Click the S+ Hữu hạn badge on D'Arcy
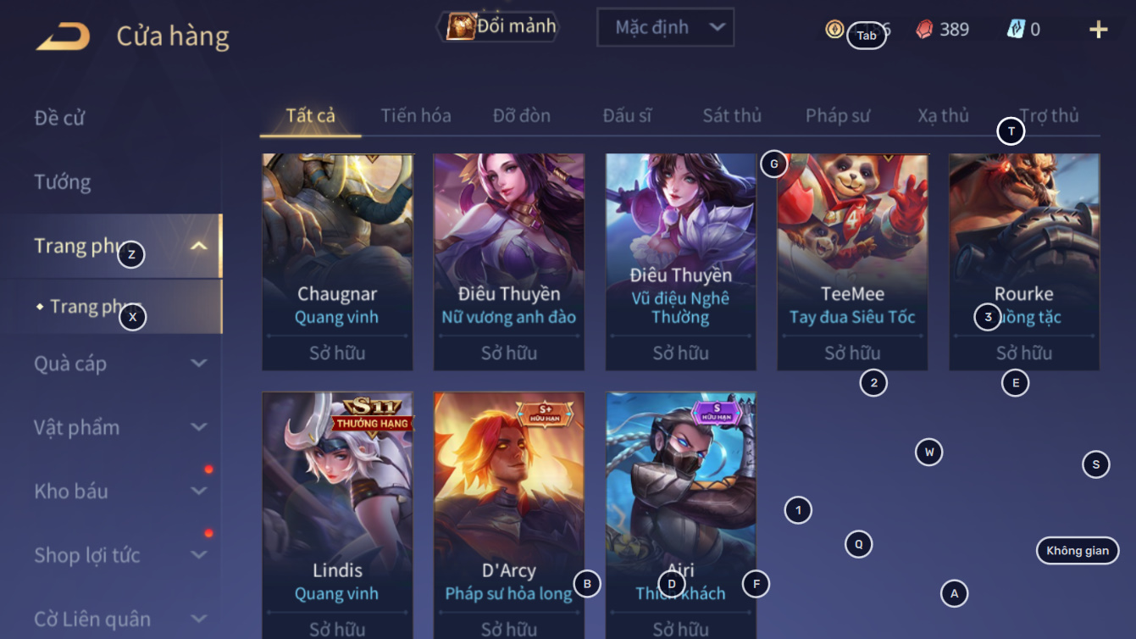This screenshot has width=1136, height=639. coord(545,414)
